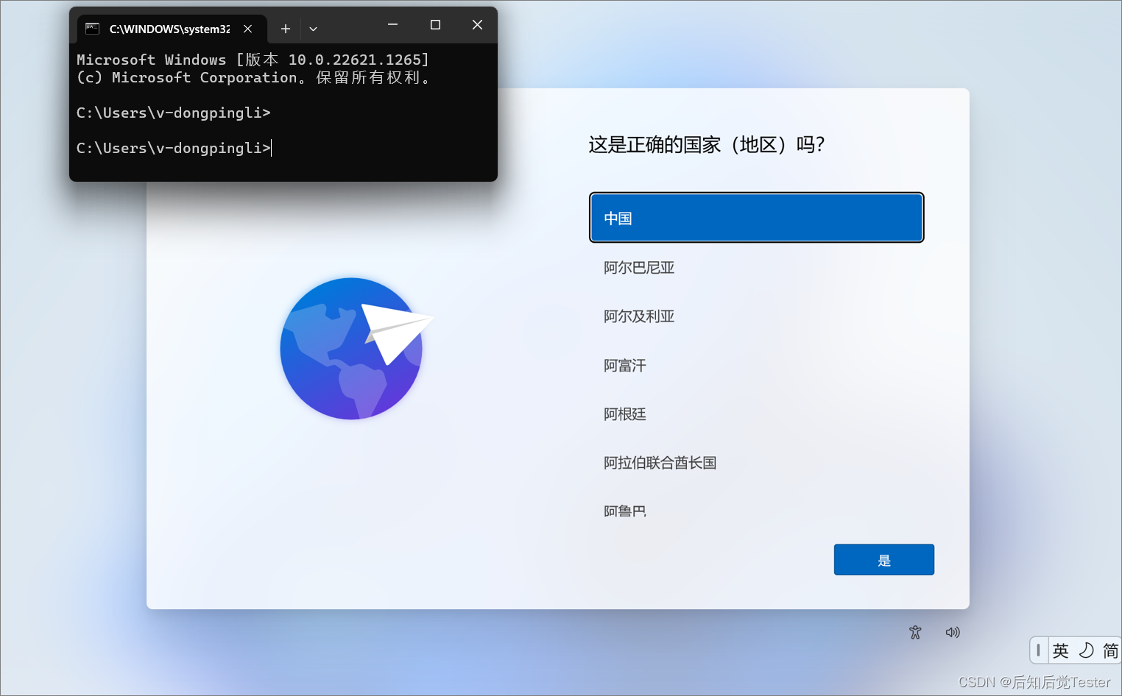Click the globe with paper plane illustration

[352, 349]
